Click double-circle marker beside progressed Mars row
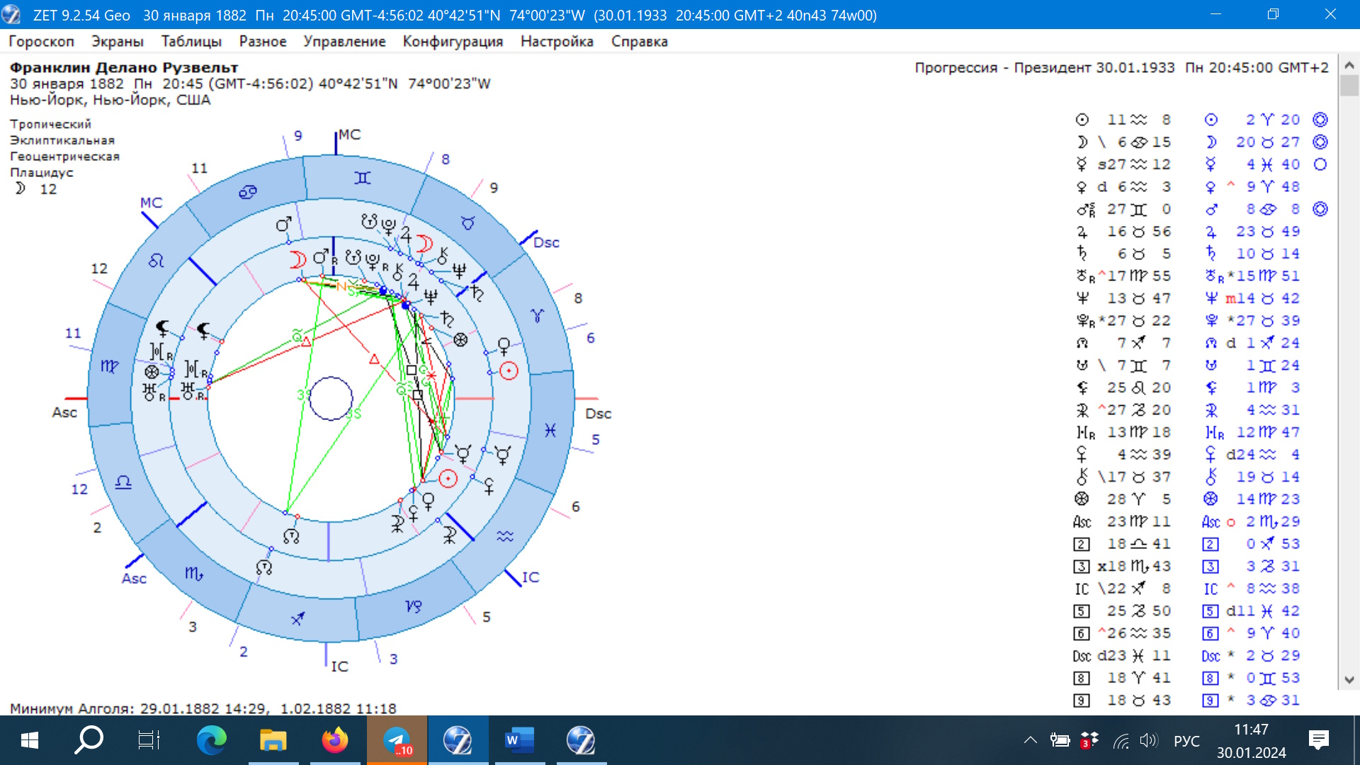Image resolution: width=1360 pixels, height=765 pixels. pos(1320,209)
